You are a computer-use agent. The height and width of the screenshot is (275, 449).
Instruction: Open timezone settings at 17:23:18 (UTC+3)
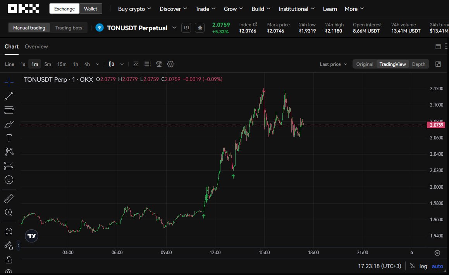[x=380, y=266]
